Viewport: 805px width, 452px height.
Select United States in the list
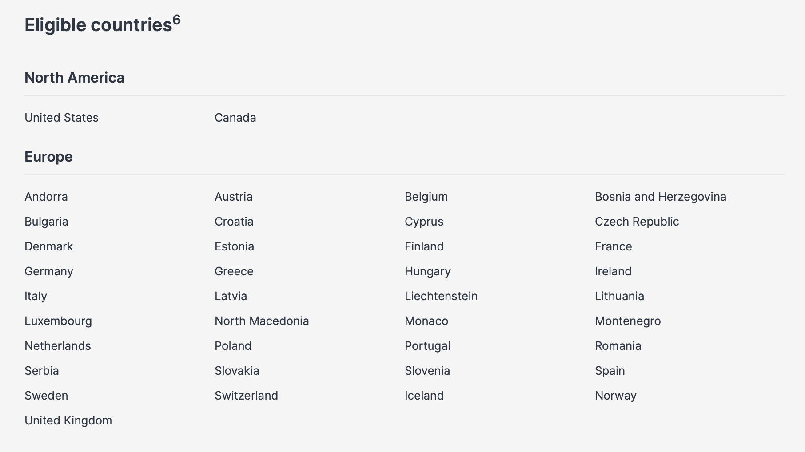coord(61,118)
